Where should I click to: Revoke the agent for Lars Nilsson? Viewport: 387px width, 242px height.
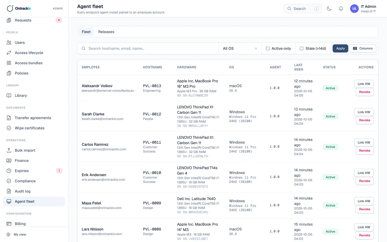coord(365,235)
